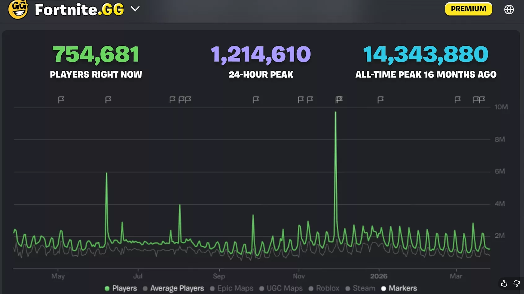Click the green Players legend dot

coord(107,288)
